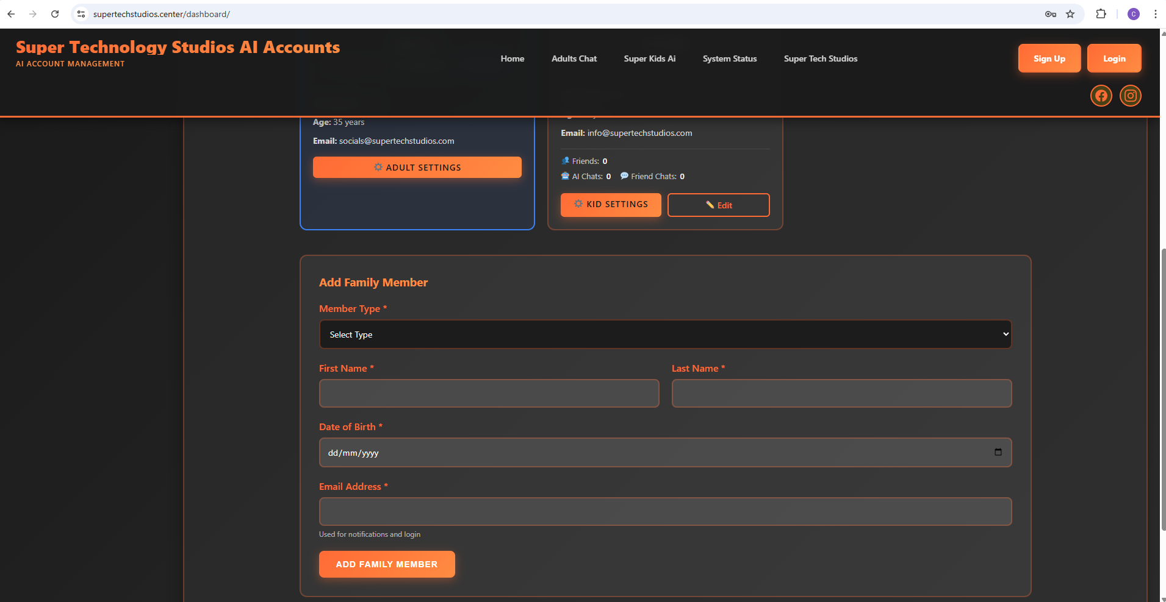Open the Chrome three-dot menu
Viewport: 1166px width, 602px height.
1156,14
